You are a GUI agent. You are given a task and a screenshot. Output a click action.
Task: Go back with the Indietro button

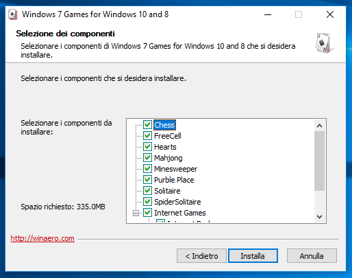pos(201,256)
